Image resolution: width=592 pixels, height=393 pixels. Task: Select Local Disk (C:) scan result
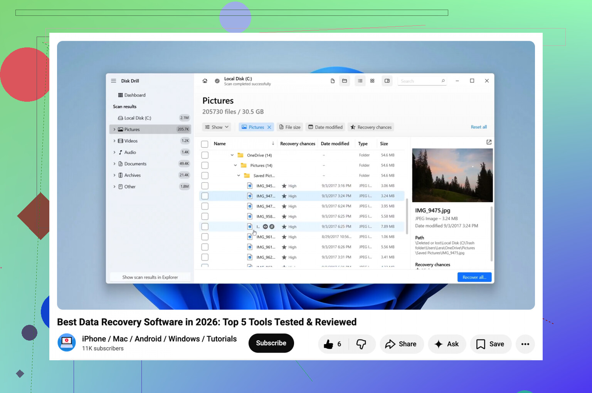click(x=150, y=118)
